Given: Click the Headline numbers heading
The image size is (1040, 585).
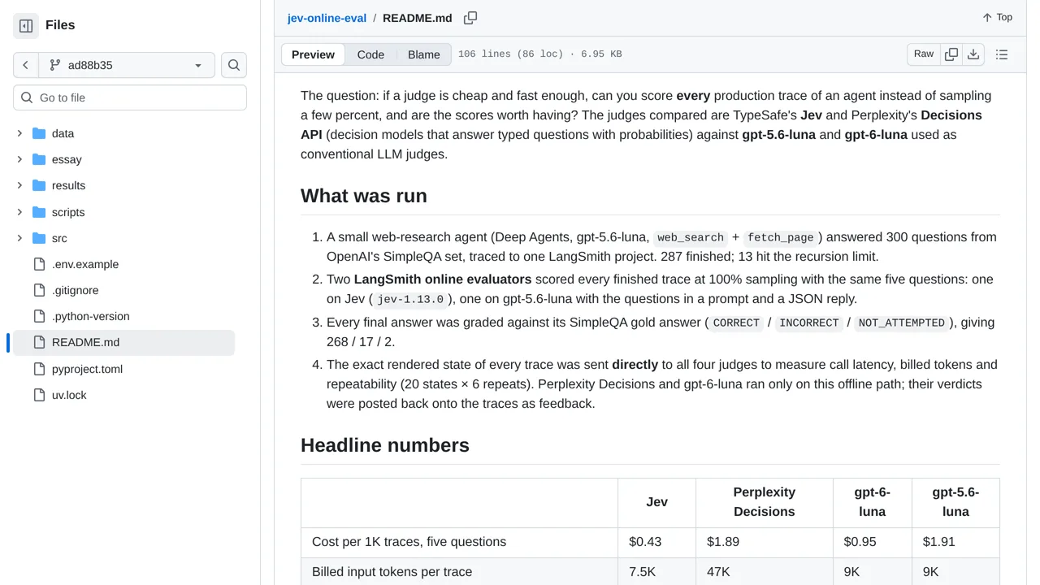Looking at the screenshot, I should [x=385, y=445].
